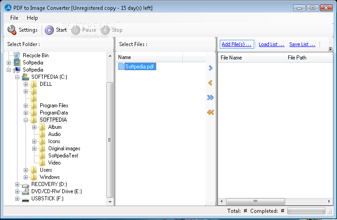Click the Add File(s) link
Screen dimensions: 337x220
pyautogui.click(x=236, y=44)
